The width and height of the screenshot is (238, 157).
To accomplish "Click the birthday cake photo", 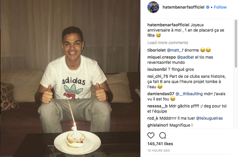I will pos(70,78).
